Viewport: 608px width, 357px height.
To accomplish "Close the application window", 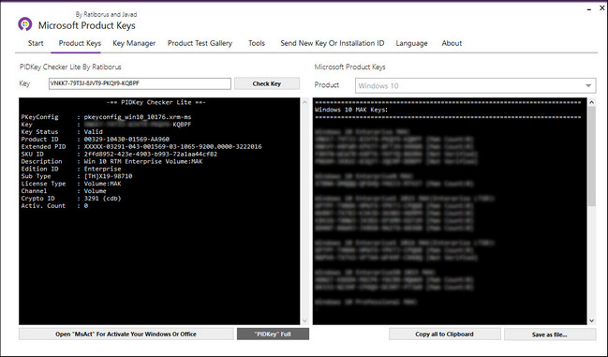I will (x=602, y=7).
